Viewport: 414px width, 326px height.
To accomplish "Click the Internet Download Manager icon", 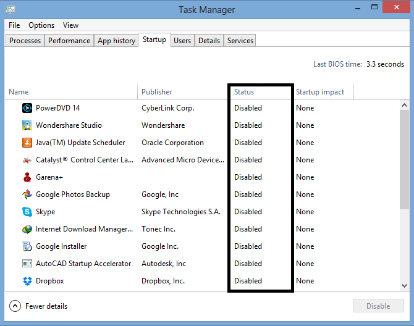I will (27, 229).
